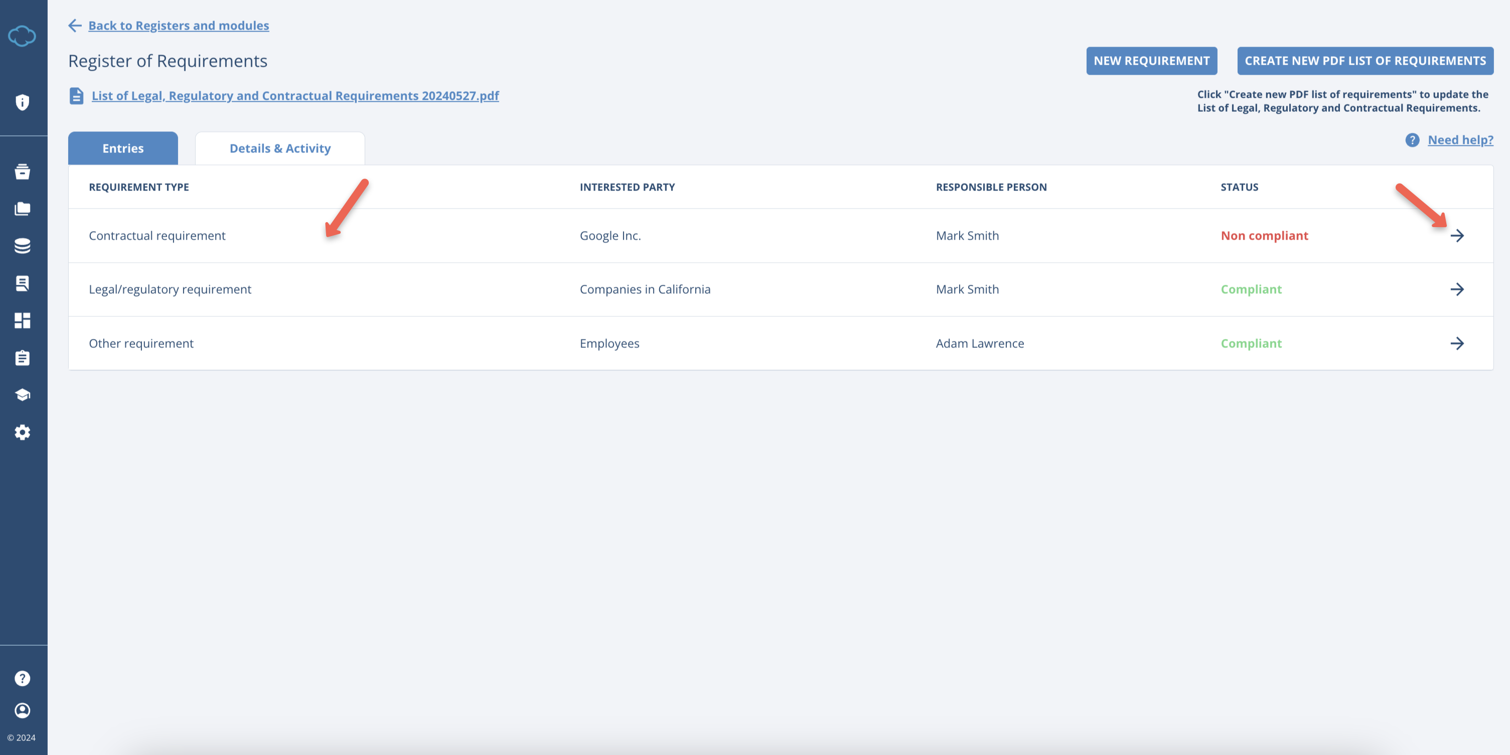Image resolution: width=1510 pixels, height=755 pixels.
Task: Click CREATE NEW PDF LIST OF REQUIREMENTS button
Action: [1365, 61]
